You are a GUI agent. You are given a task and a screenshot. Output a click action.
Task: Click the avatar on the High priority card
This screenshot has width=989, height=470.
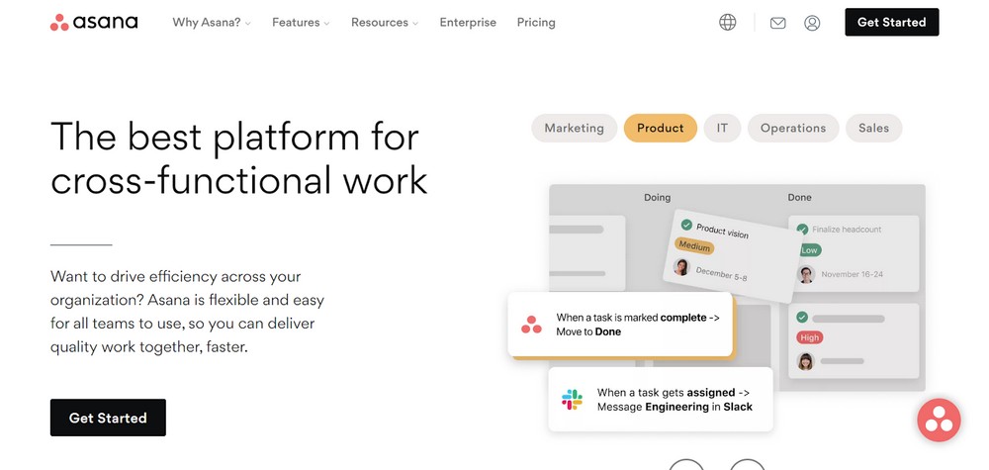[x=805, y=361]
